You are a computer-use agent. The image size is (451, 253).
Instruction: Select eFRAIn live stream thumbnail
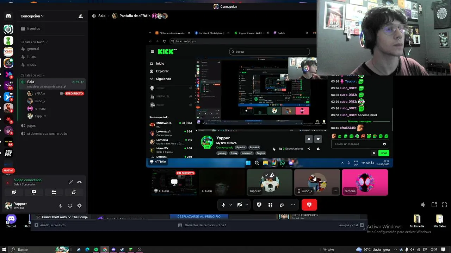click(x=174, y=182)
